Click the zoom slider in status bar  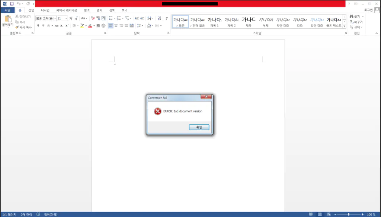pyautogui.click(x=349, y=214)
